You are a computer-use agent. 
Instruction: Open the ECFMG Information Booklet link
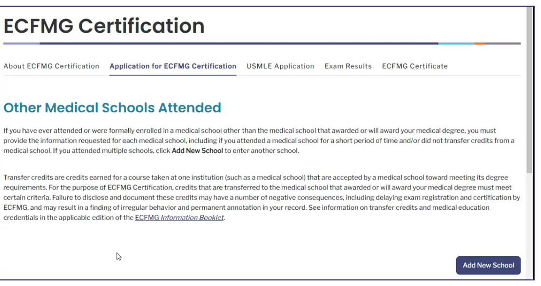pos(179,218)
